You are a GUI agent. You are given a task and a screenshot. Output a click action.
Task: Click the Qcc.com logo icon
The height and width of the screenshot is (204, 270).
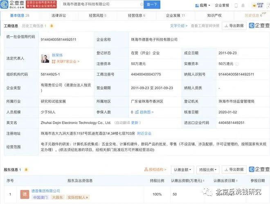coord(4,4)
